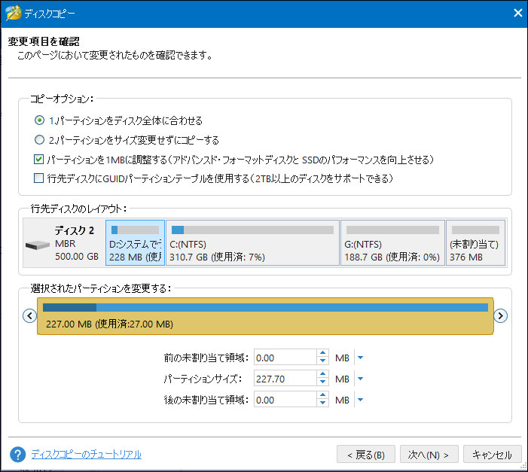Open unit dropdown for unallocated space after
The image size is (528, 472).
[x=360, y=400]
